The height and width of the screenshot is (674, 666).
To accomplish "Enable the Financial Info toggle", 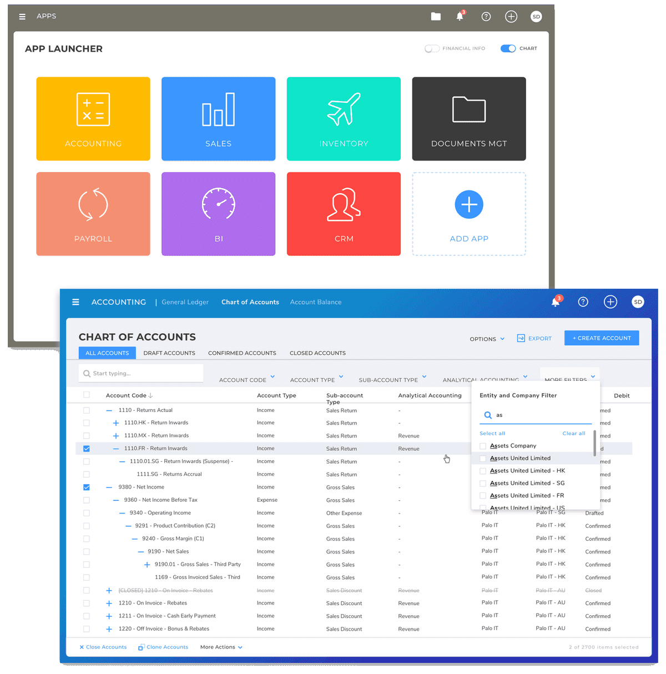I will [432, 49].
